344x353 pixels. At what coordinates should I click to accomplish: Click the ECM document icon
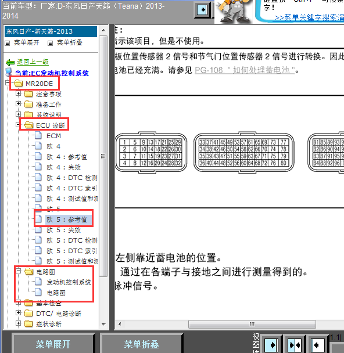[x=38, y=135]
